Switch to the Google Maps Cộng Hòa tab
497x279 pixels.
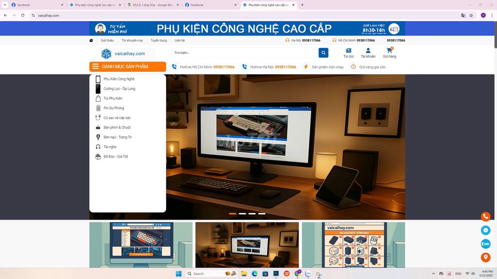(x=153, y=5)
